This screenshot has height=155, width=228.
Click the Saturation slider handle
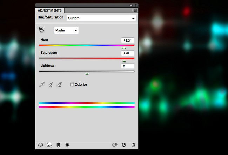pos(124,61)
